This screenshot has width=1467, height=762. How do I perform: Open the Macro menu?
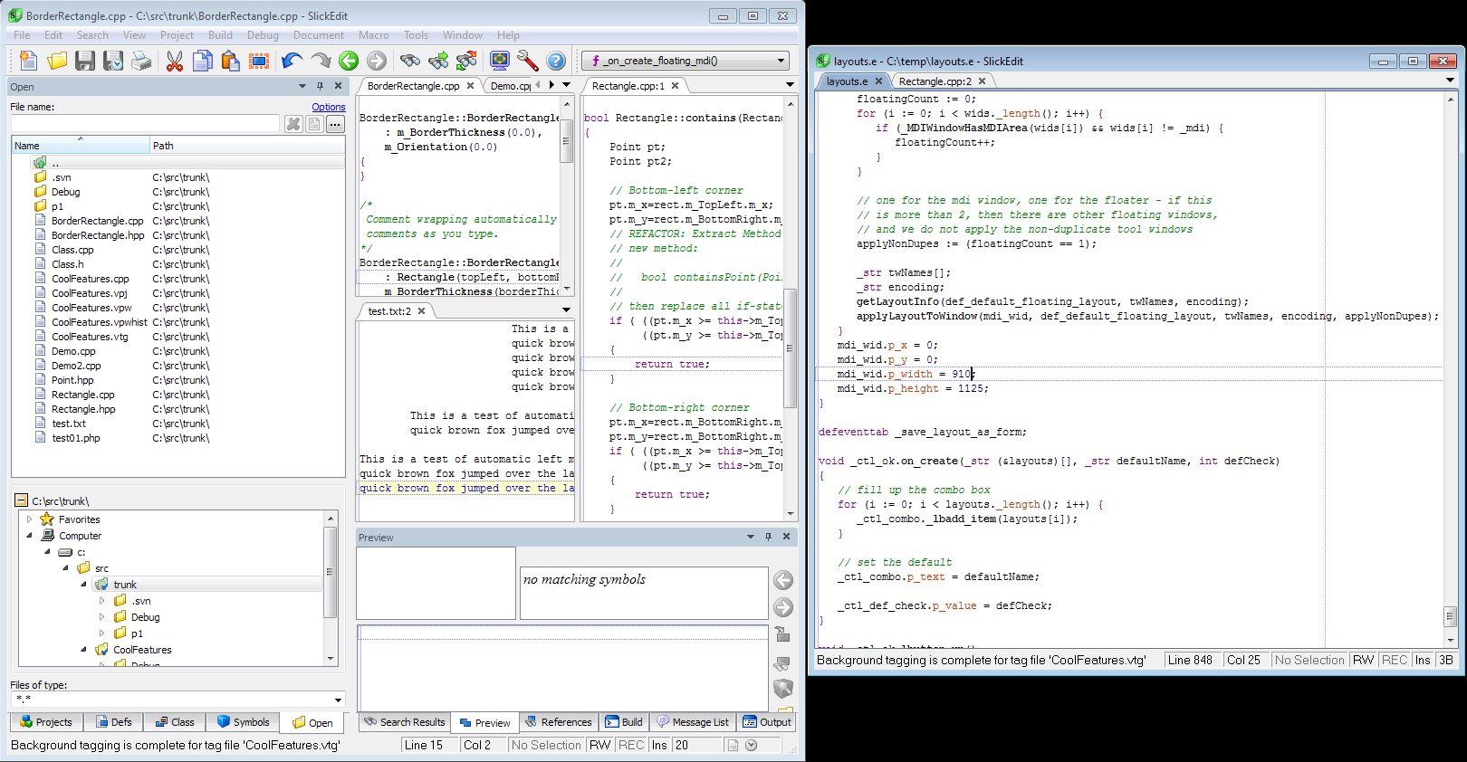tap(373, 35)
